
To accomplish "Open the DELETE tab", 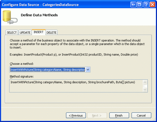I will click(x=51, y=33).
